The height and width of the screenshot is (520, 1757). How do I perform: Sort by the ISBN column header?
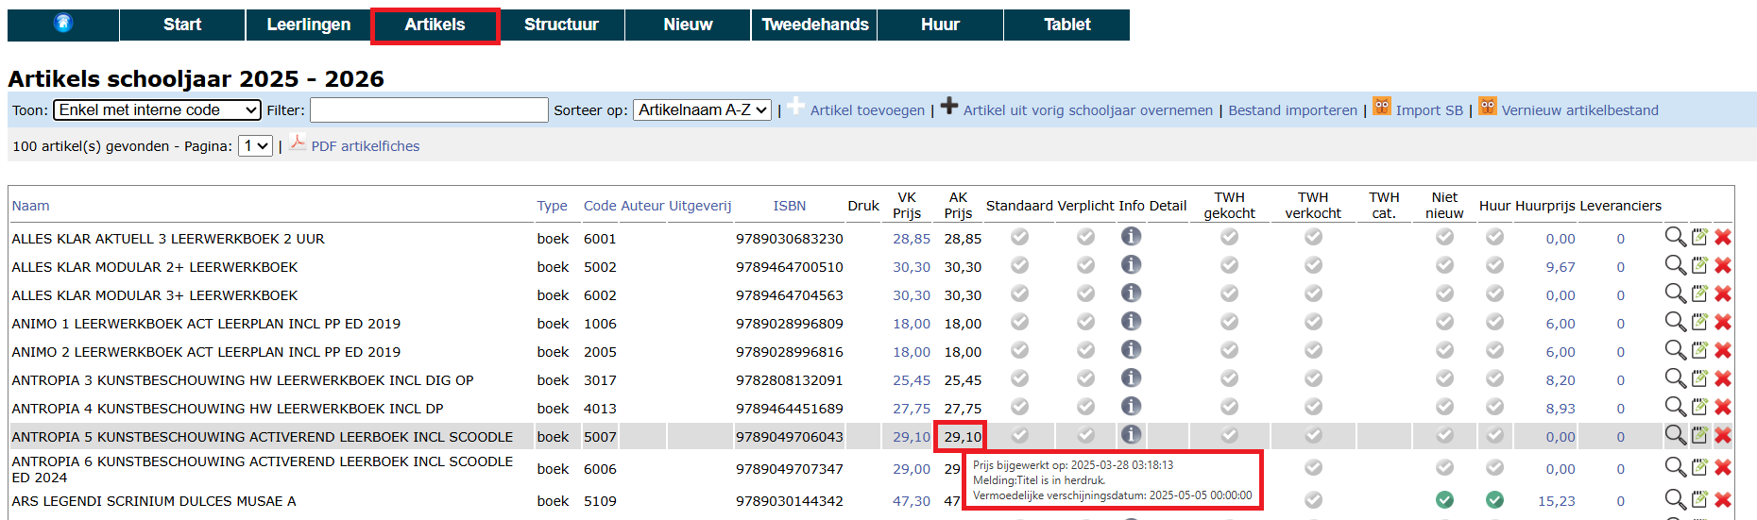pos(790,206)
